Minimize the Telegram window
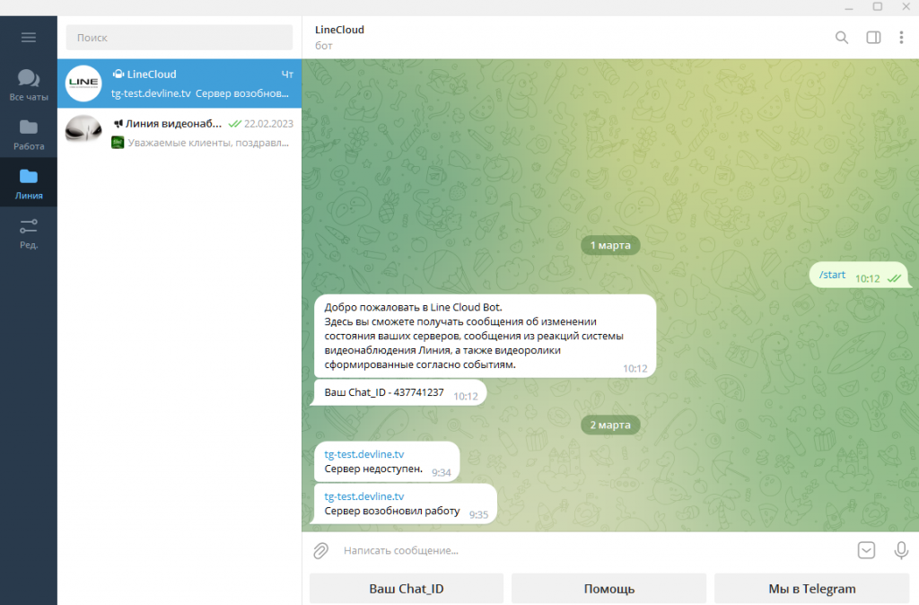Screen dimensions: 919x605 click(849, 7)
